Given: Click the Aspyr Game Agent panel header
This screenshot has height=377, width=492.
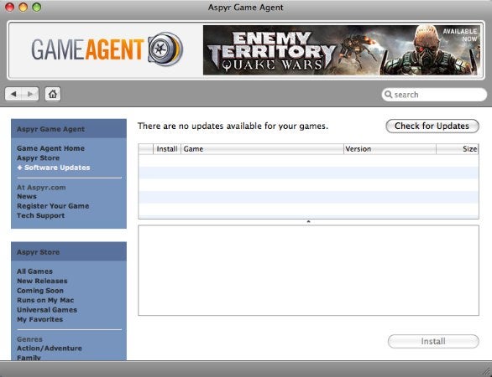Looking at the screenshot, I should point(69,129).
